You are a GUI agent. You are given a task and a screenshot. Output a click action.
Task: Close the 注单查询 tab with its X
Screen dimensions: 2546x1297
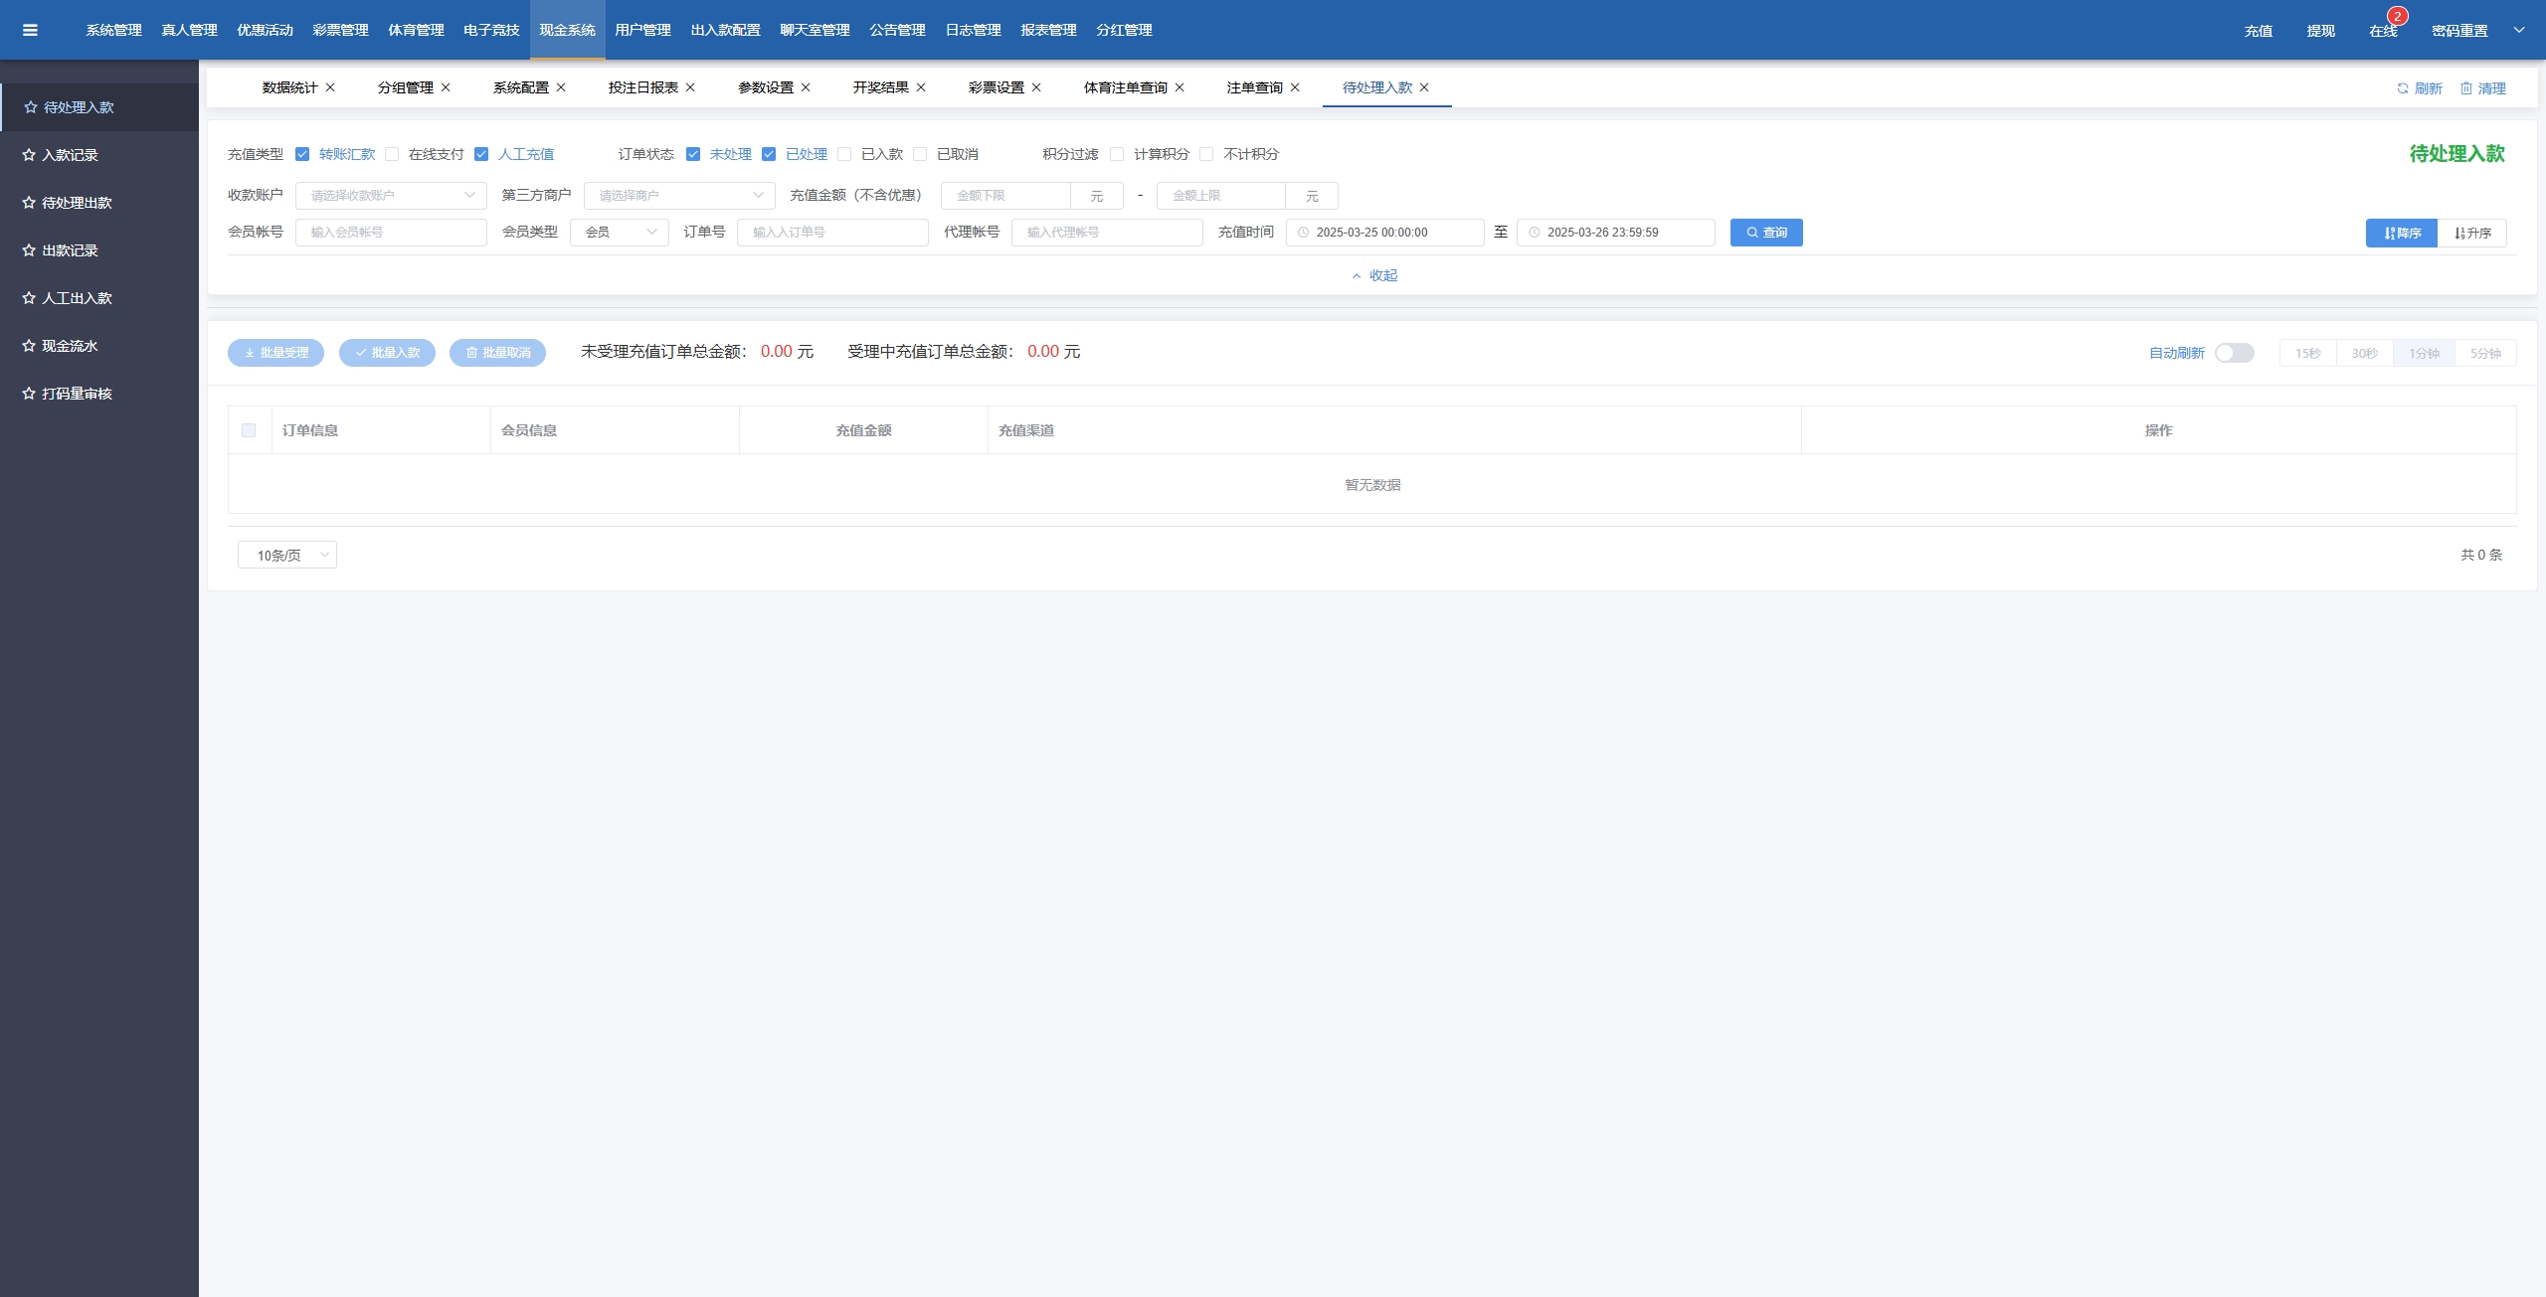coord(1295,87)
